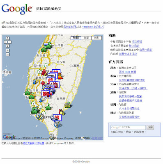This screenshot has height=164, width=163.
Task: Open the 八八水災相關消息 news link
Action: (x=129, y=109)
